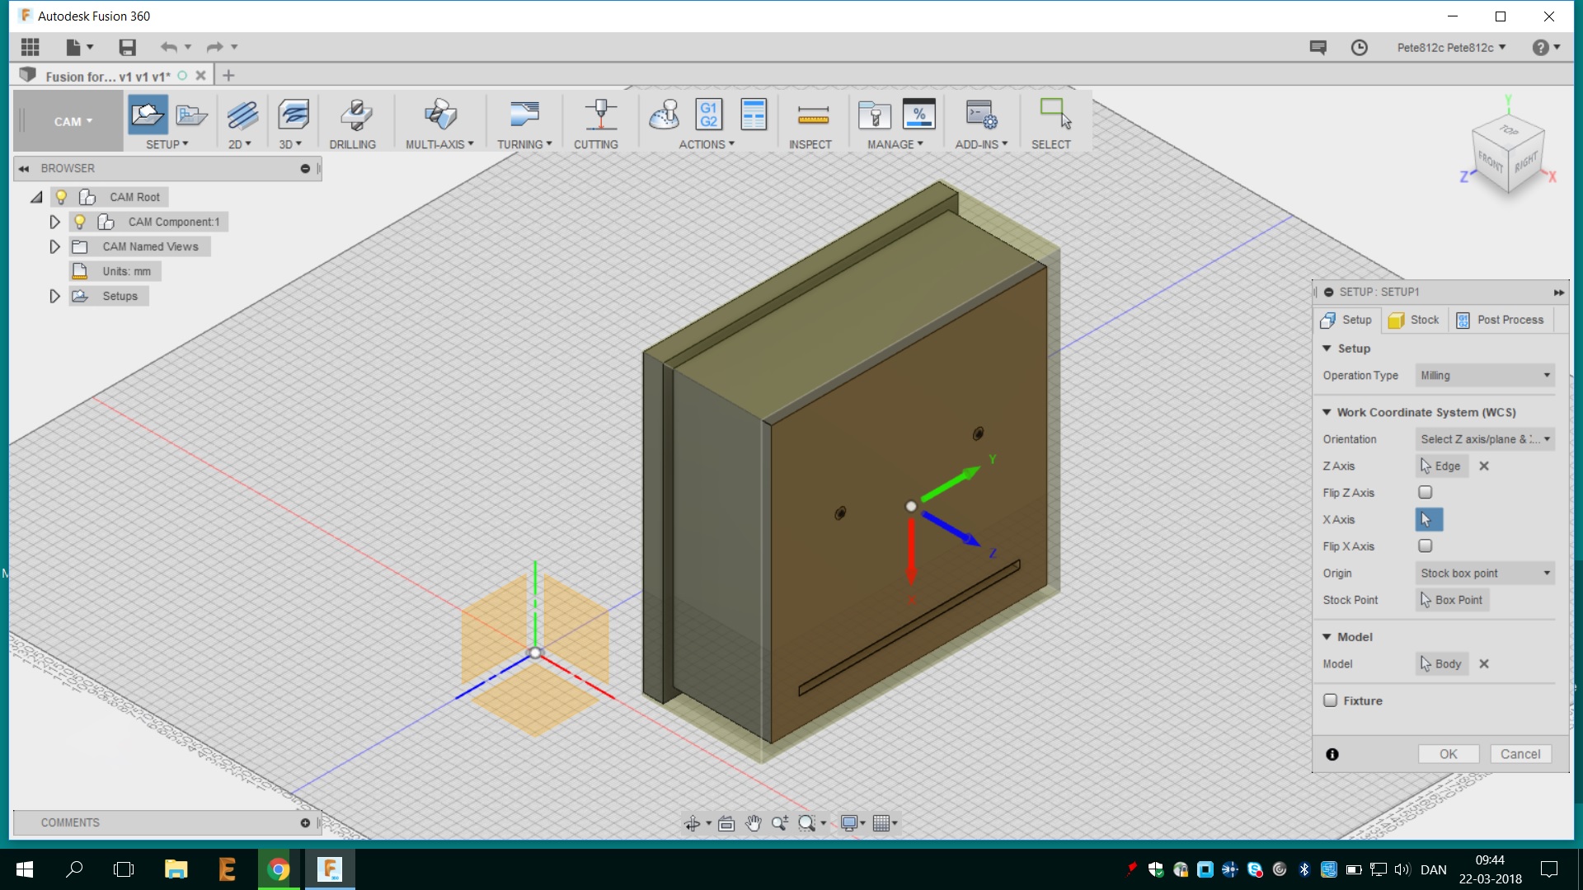Enable the Flip Z Axis checkbox
Screen dimensions: 1583x890
click(1425, 492)
